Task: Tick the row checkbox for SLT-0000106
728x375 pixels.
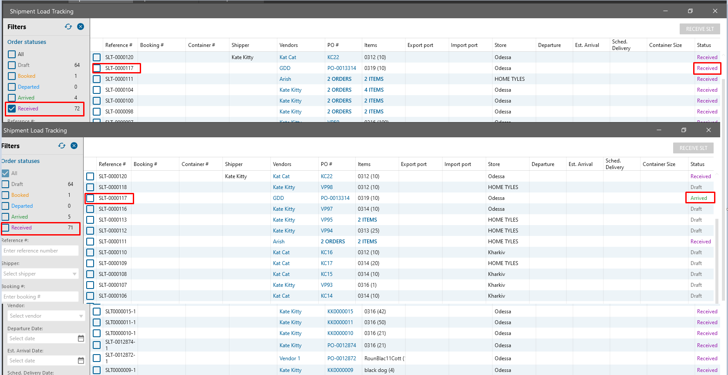Action: click(90, 296)
